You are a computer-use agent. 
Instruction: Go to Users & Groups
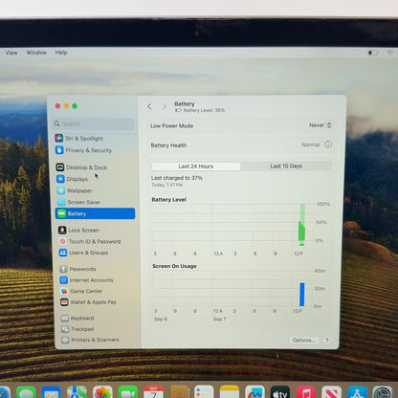click(83, 253)
